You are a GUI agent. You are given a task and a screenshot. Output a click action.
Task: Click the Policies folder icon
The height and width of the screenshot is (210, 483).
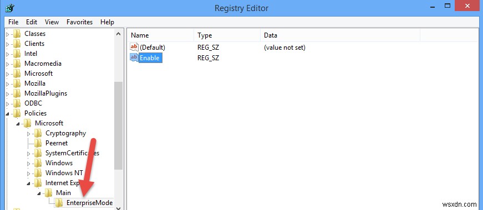point(17,113)
